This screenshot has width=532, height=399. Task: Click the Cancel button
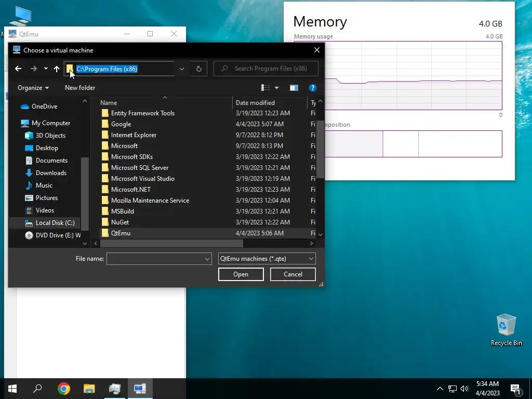click(x=293, y=274)
